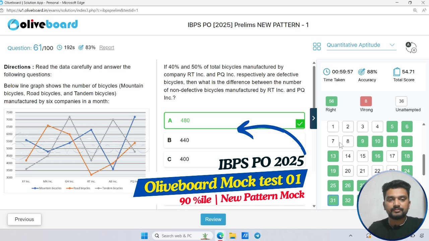
Task: Go to the Previous question
Action: point(24,220)
